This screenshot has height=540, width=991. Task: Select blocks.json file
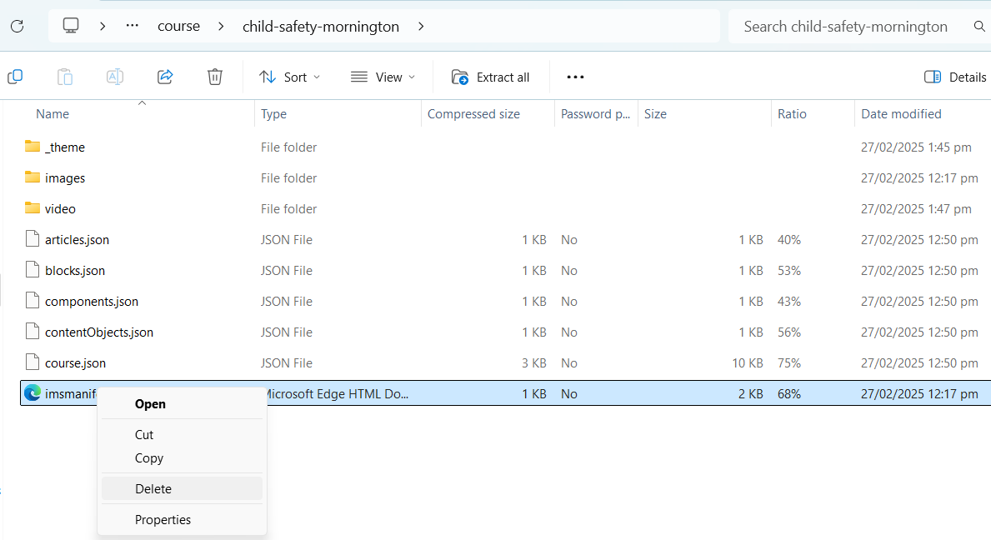click(74, 271)
